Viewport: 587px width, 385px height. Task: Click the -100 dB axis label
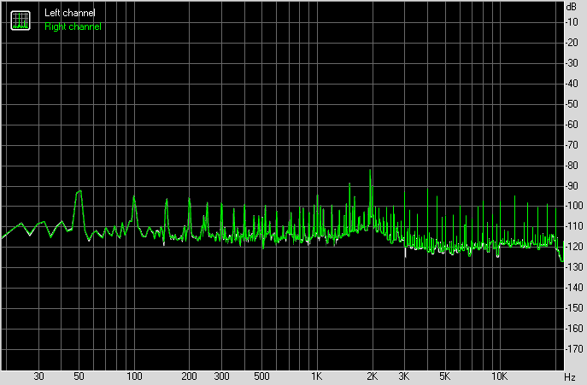574,206
